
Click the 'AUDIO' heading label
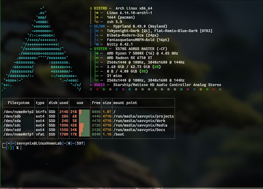(x=99, y=85)
